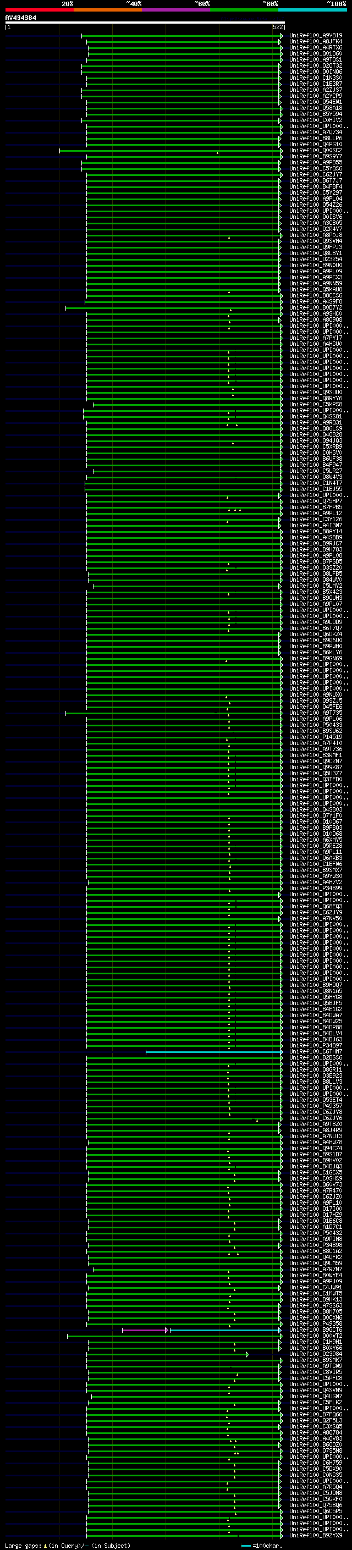Click the red ~20% identity legend segment
Image resolution: width=352 pixels, height=1550 pixels.
39,10
